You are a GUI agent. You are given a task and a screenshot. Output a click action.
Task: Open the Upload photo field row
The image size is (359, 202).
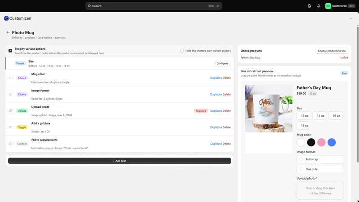119,111
